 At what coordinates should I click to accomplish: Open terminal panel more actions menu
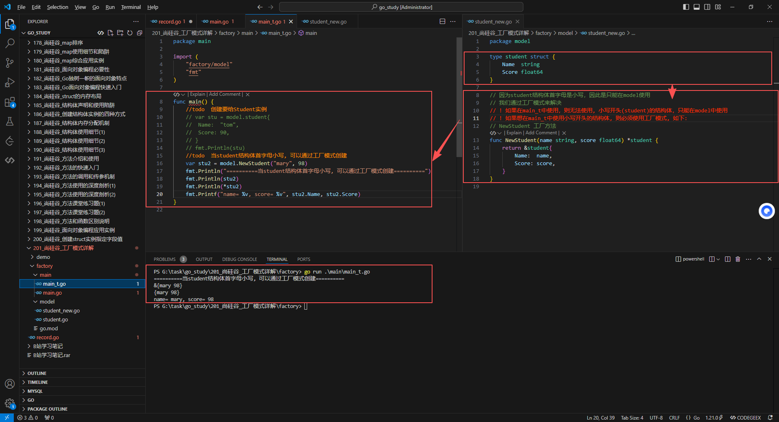pyautogui.click(x=749, y=259)
